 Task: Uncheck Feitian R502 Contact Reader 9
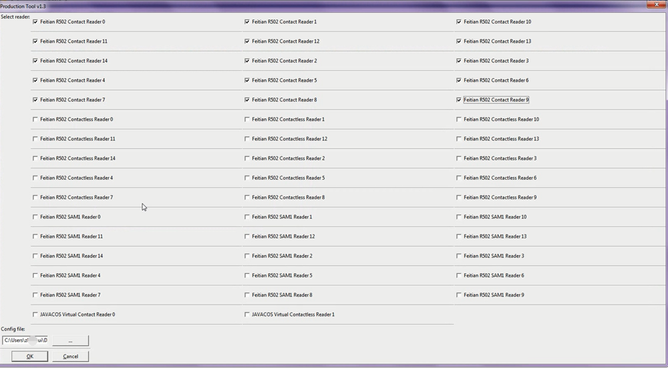tap(459, 100)
